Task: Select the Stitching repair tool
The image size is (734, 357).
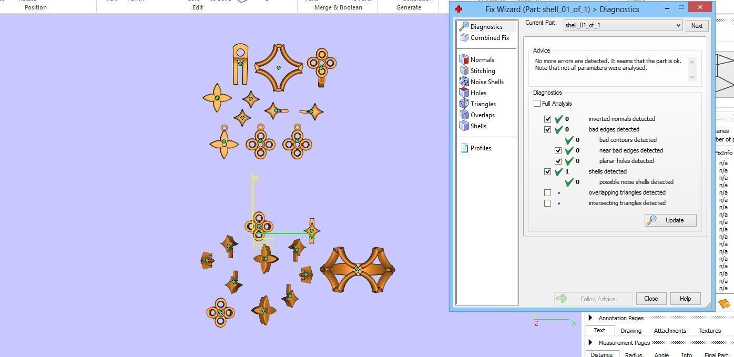Action: tap(477, 70)
